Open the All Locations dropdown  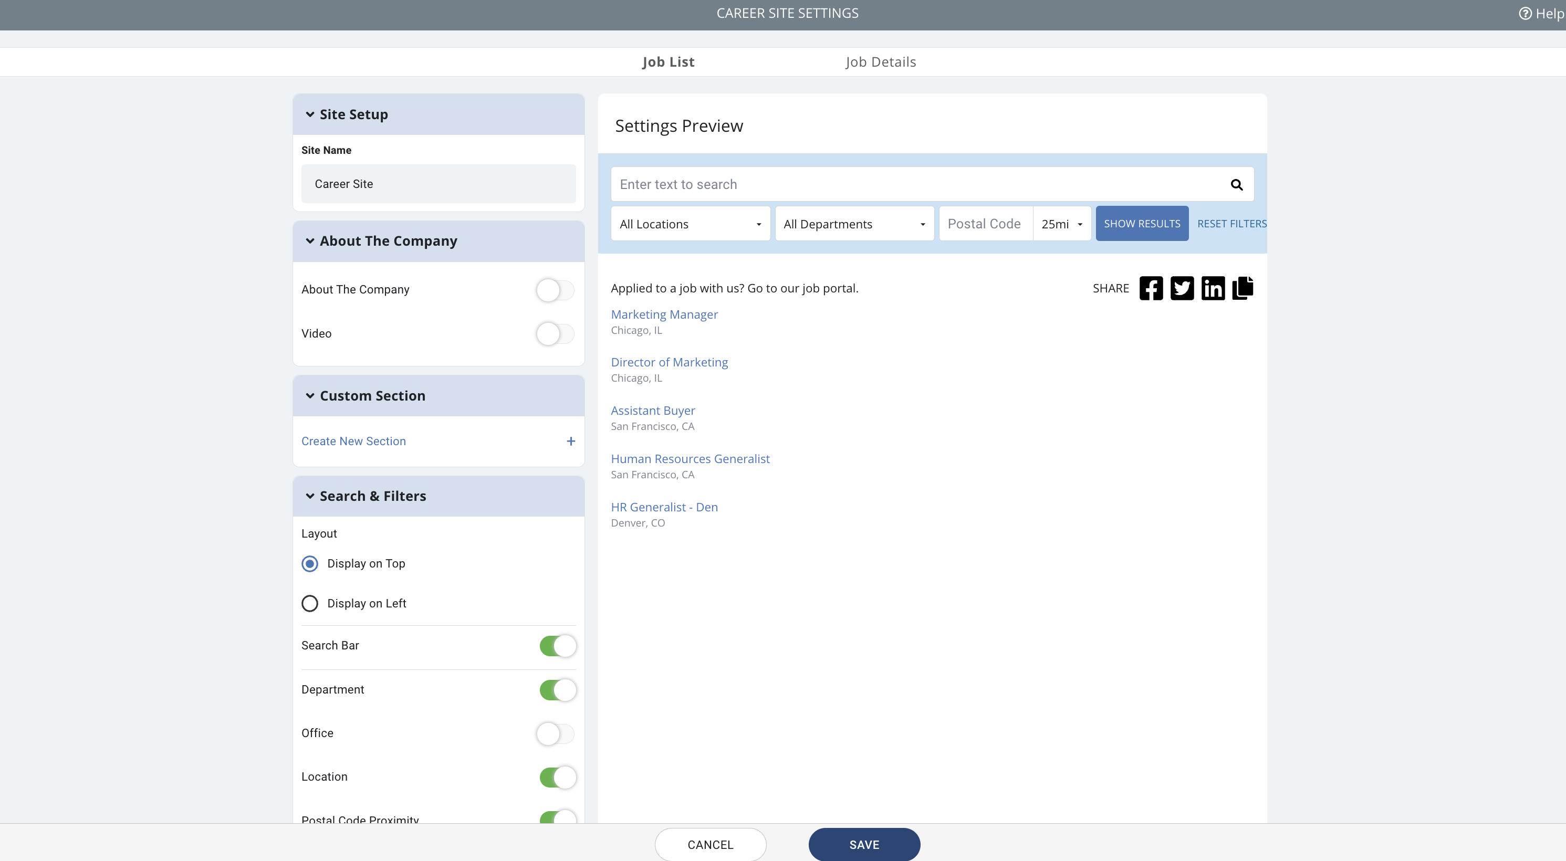[691, 224]
